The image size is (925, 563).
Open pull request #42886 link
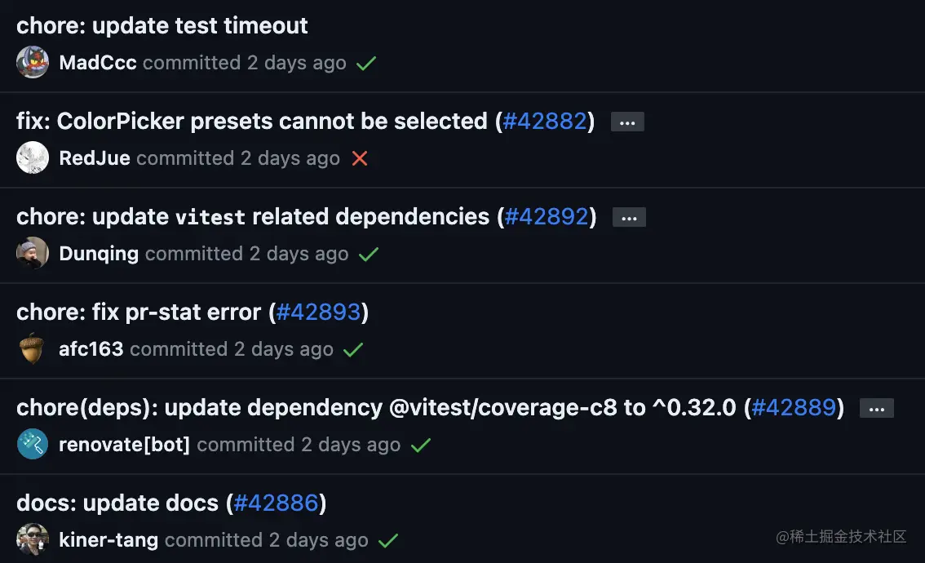(276, 503)
